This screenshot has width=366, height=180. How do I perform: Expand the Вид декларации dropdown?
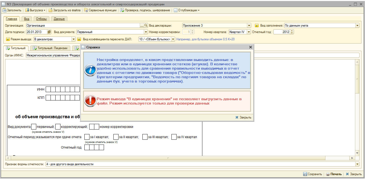(x=249, y=26)
